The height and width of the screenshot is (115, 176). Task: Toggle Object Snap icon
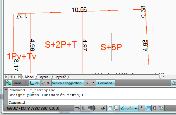110,108
